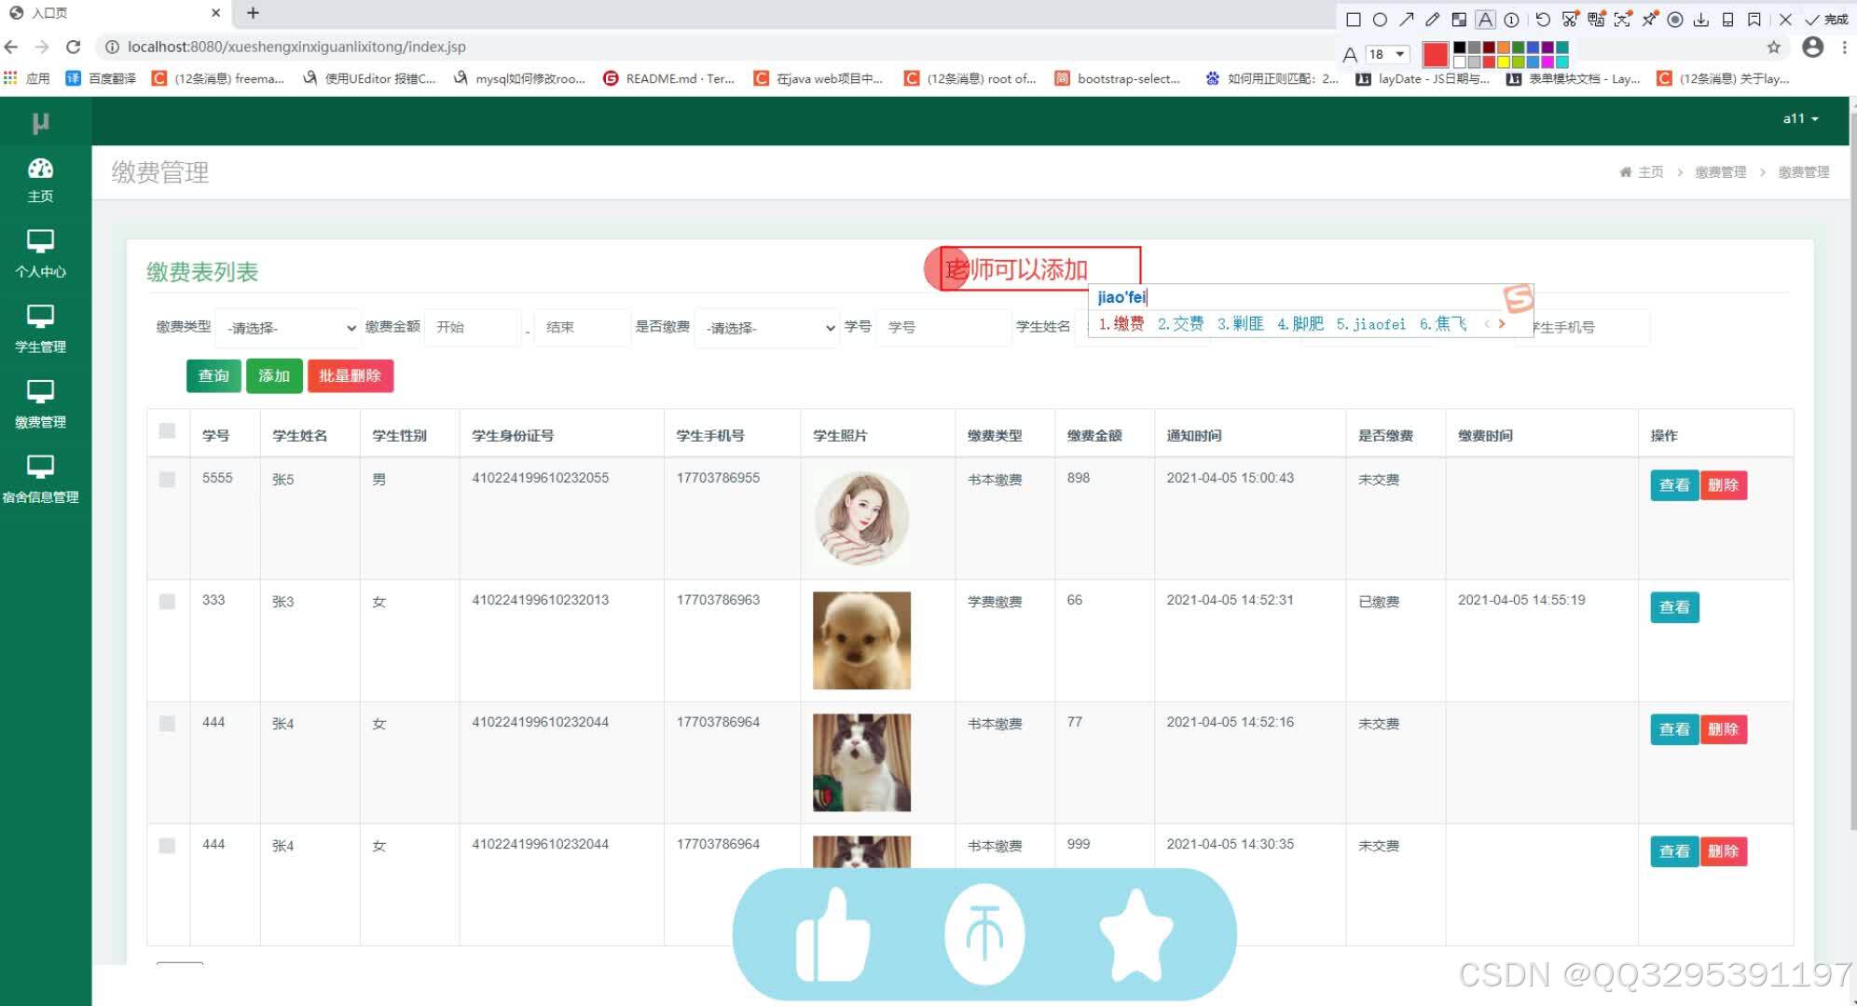The image size is (1857, 1006).
Task: Click the 查询 search button
Action: pyautogui.click(x=213, y=375)
